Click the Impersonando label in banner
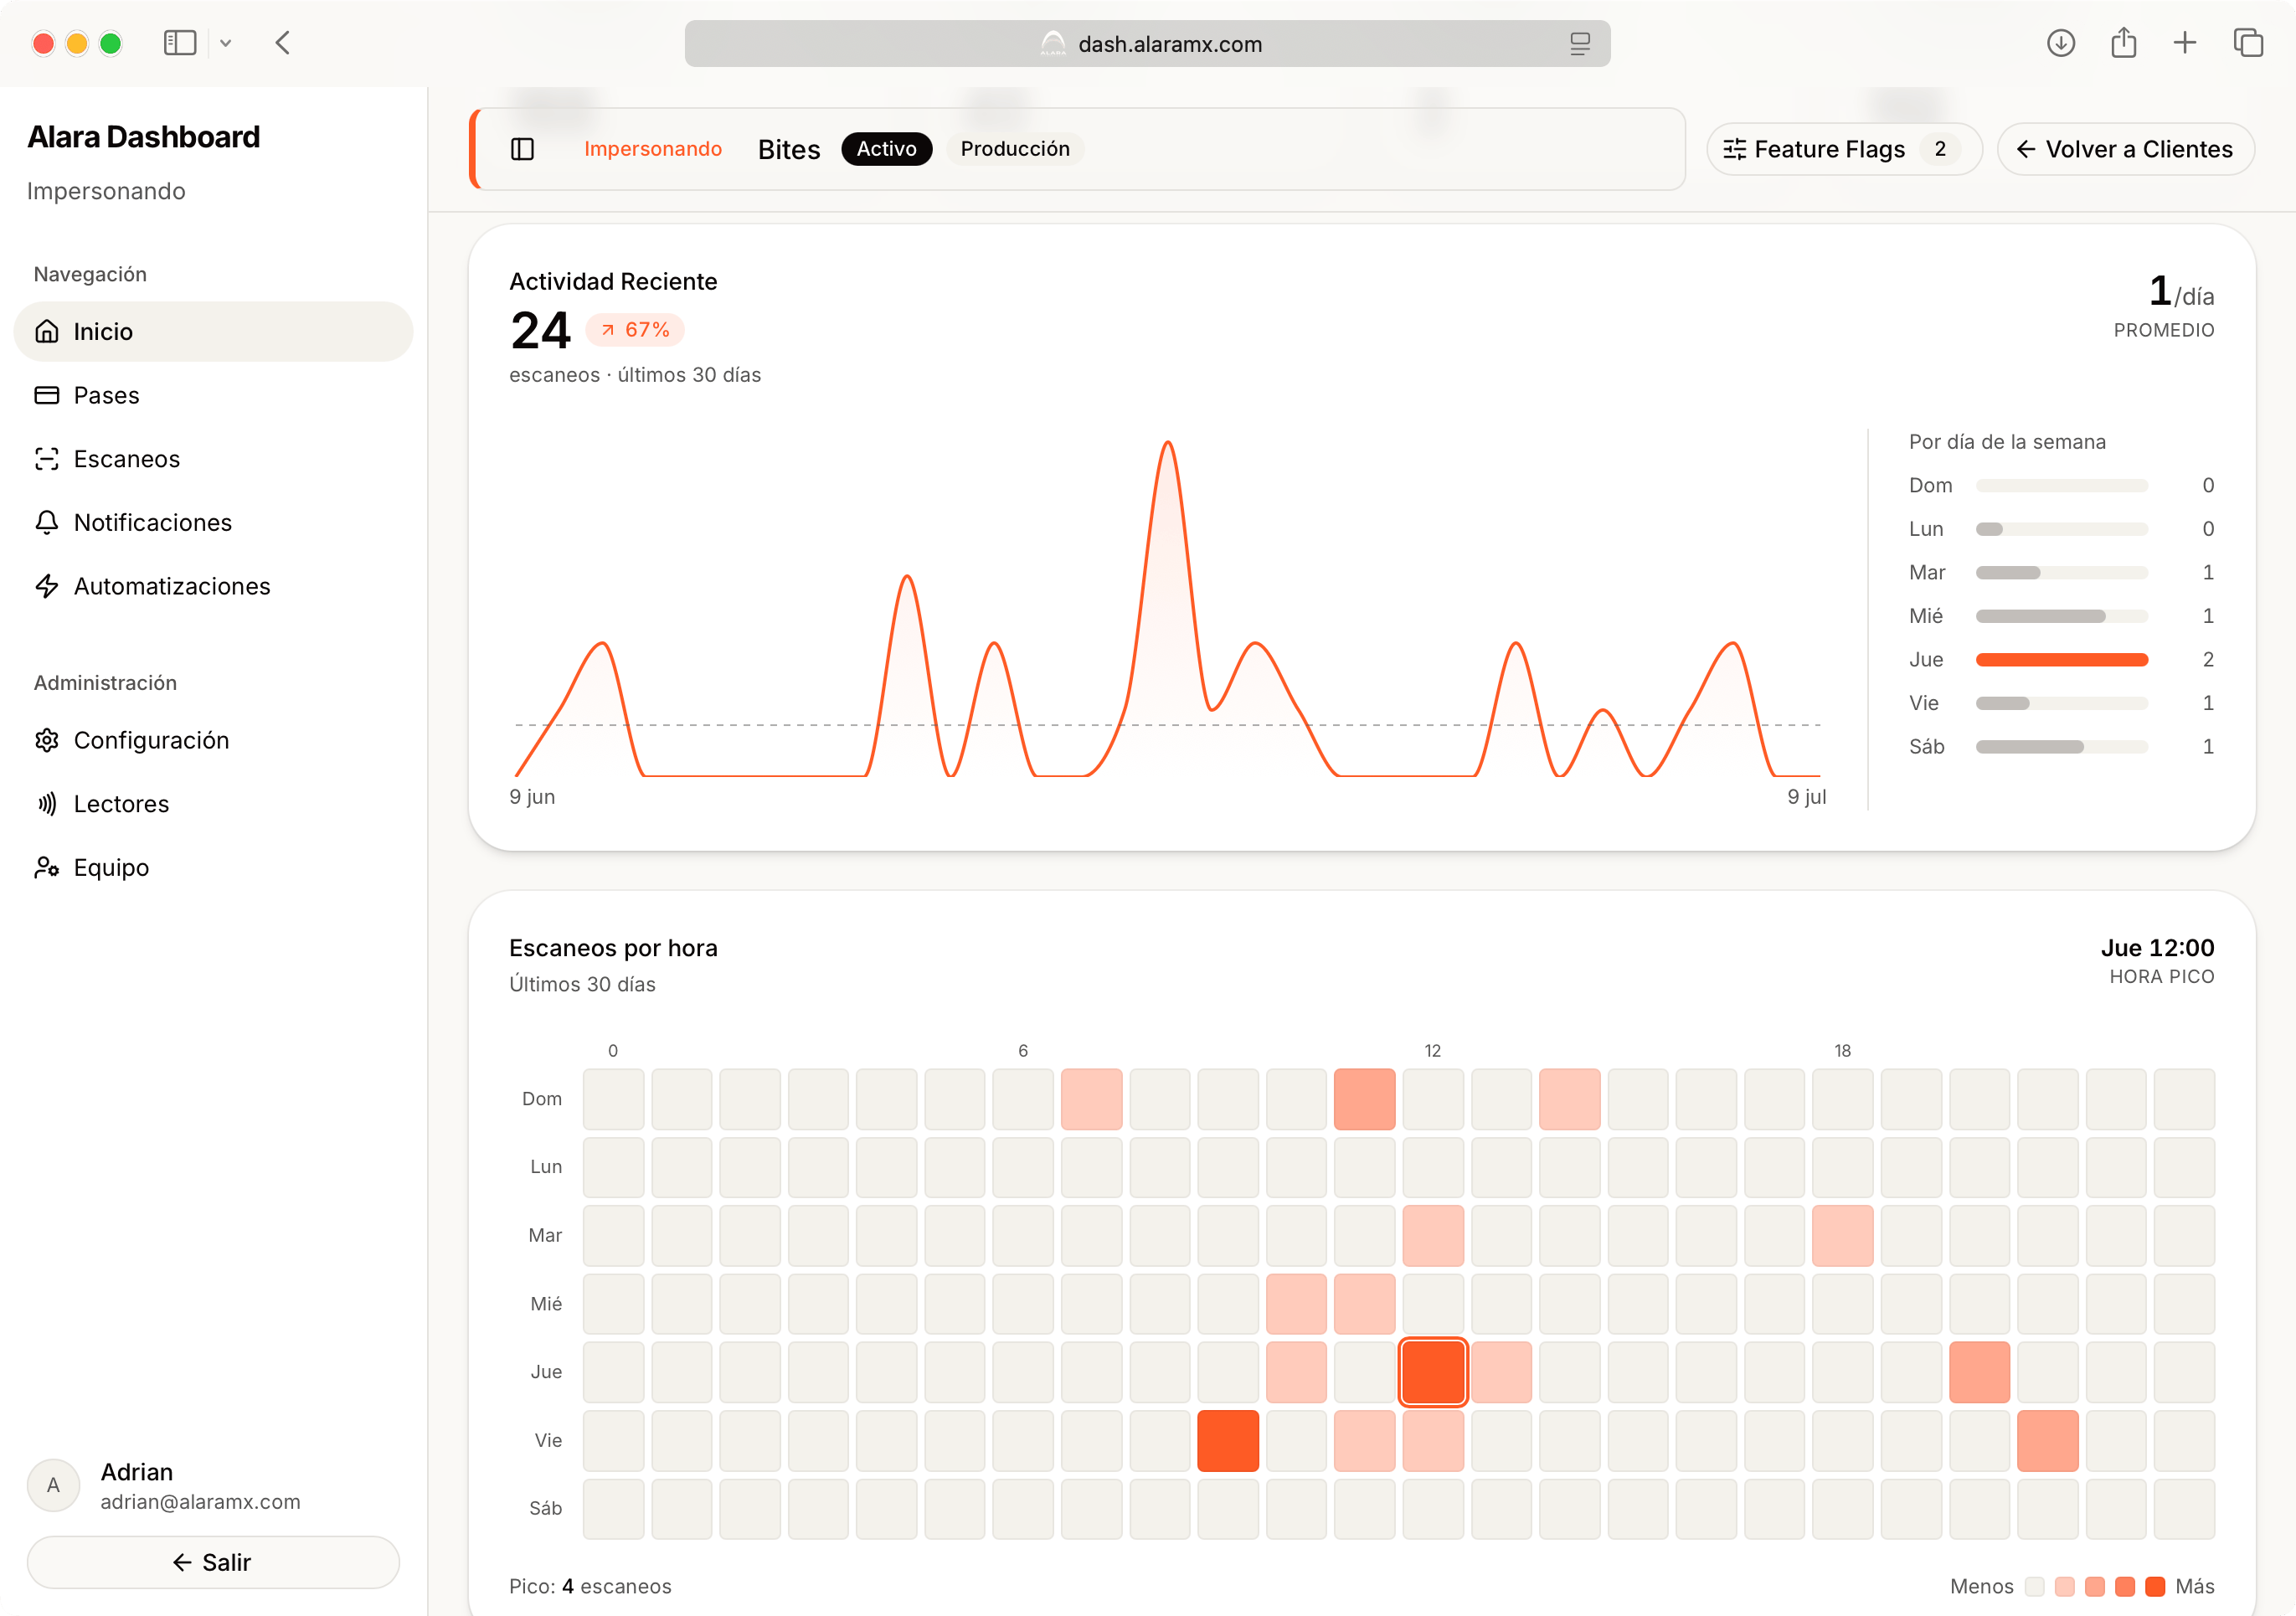 653,149
